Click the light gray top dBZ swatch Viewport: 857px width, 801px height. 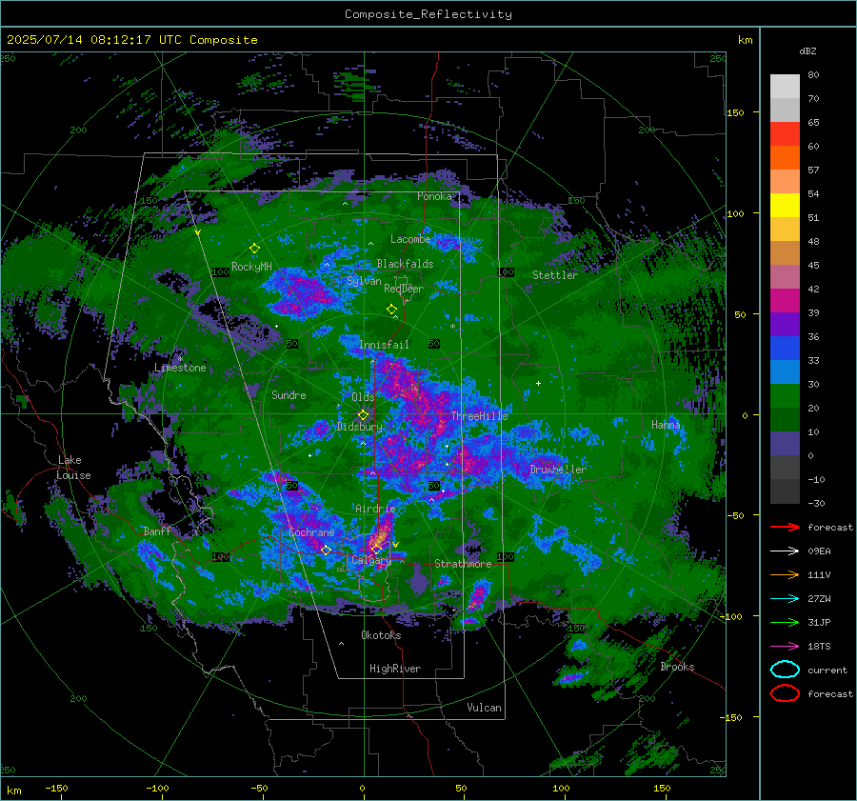pyautogui.click(x=785, y=86)
